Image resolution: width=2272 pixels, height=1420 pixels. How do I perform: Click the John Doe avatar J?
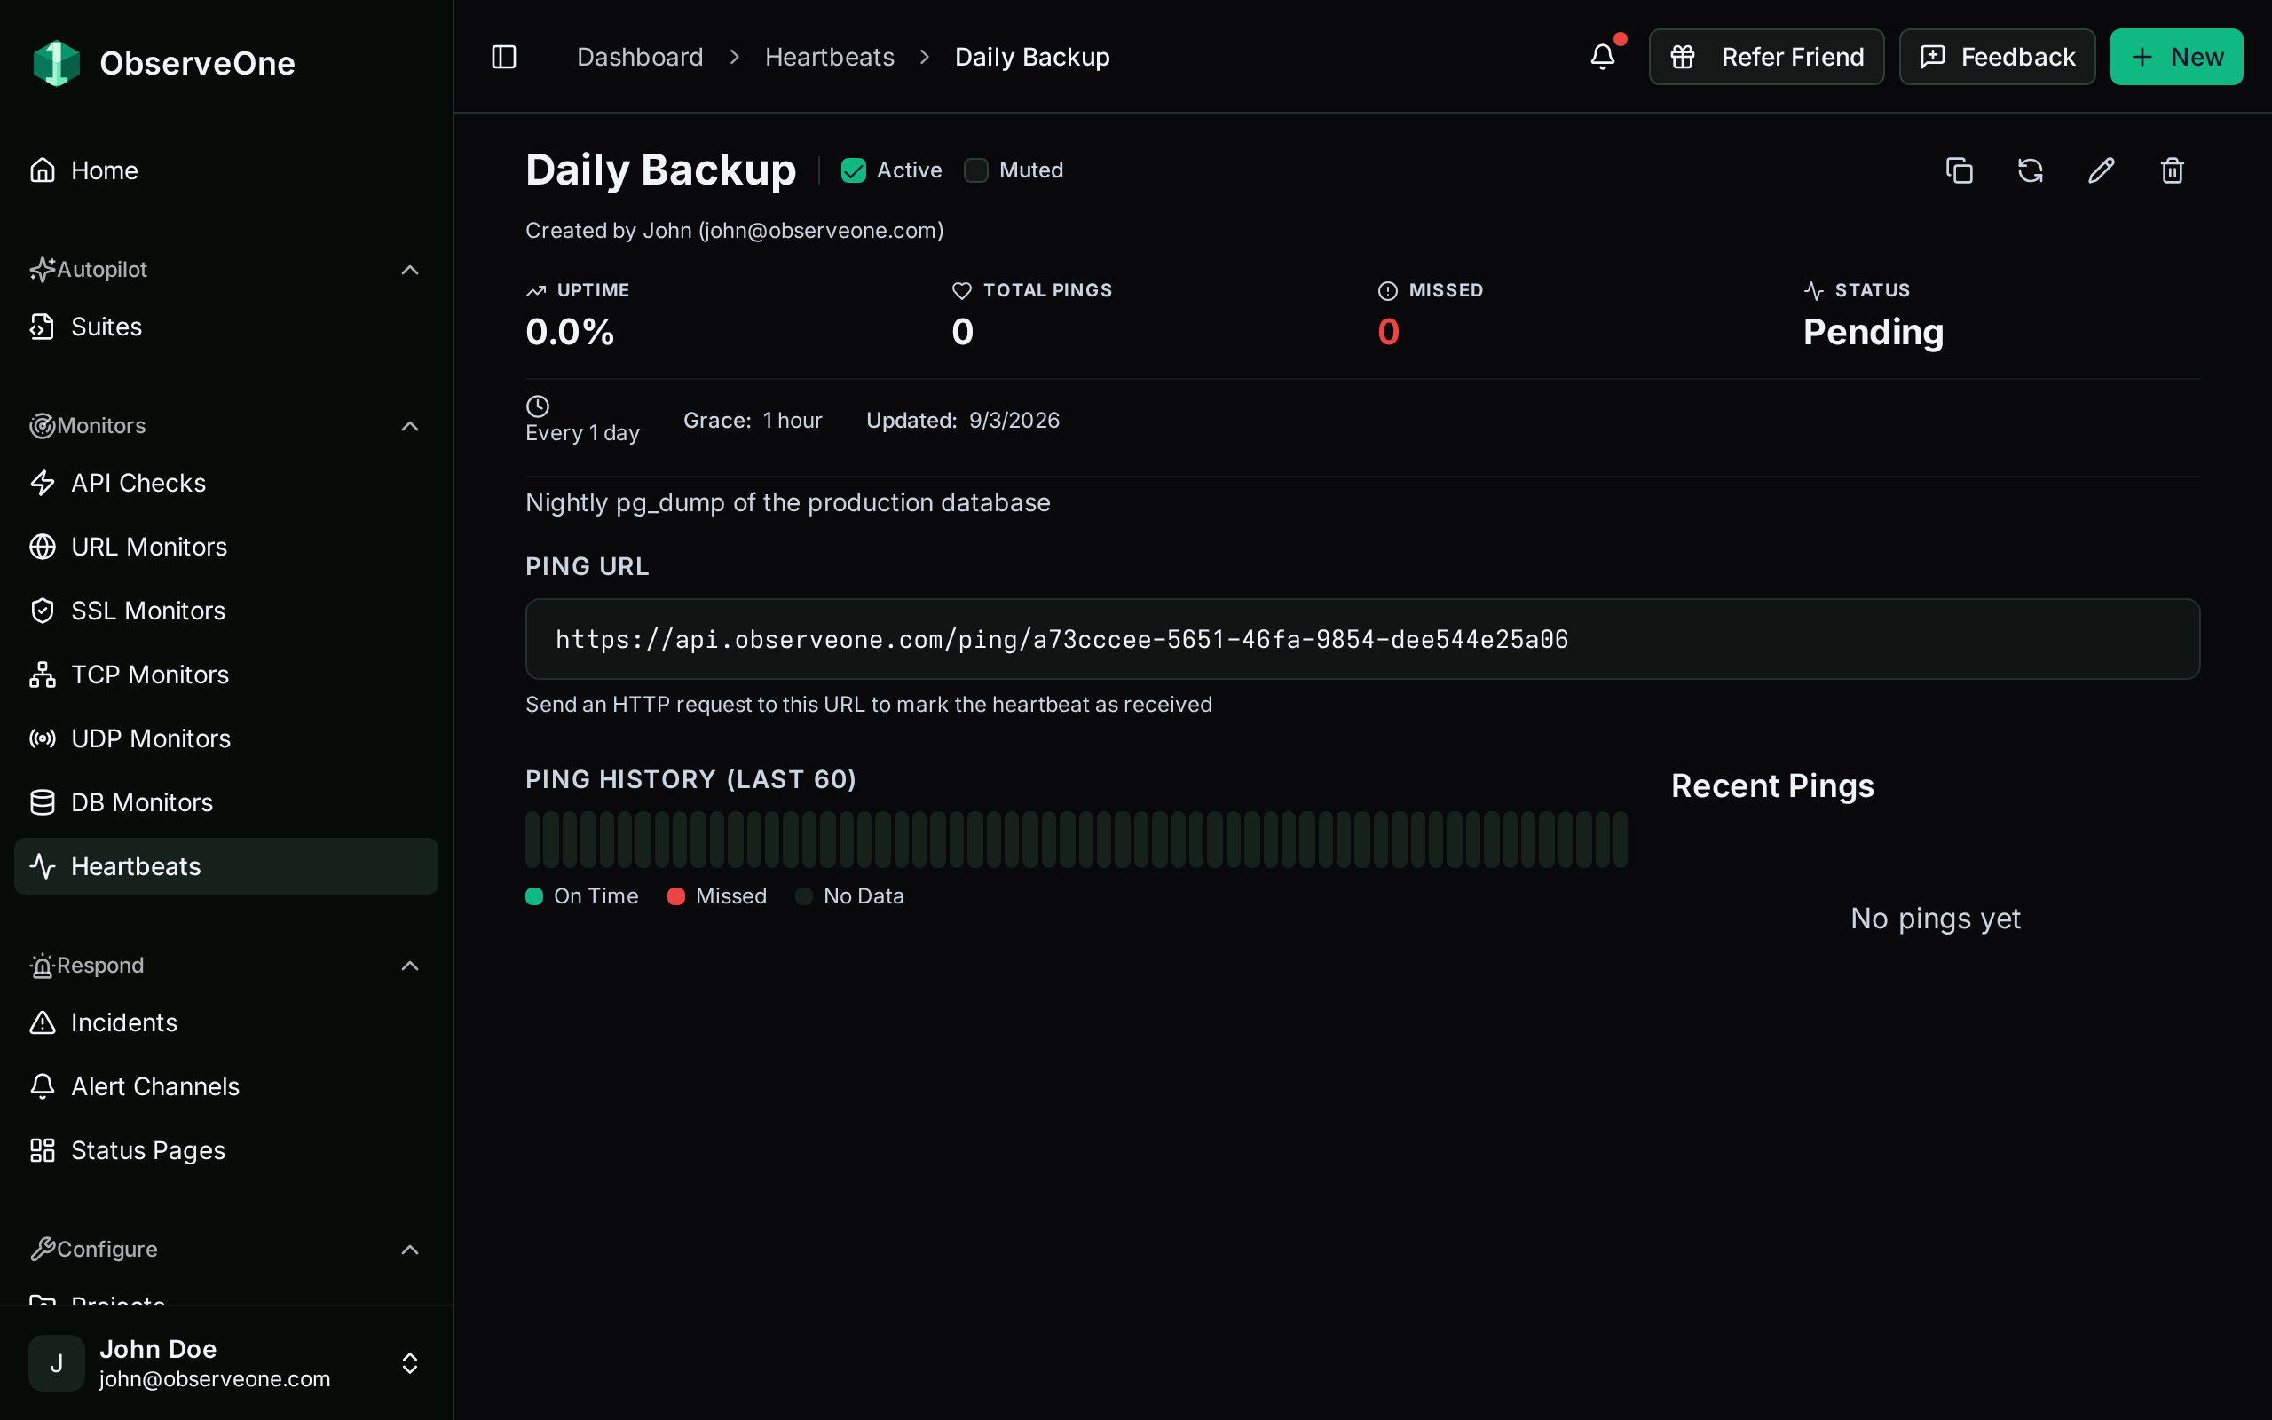point(56,1362)
